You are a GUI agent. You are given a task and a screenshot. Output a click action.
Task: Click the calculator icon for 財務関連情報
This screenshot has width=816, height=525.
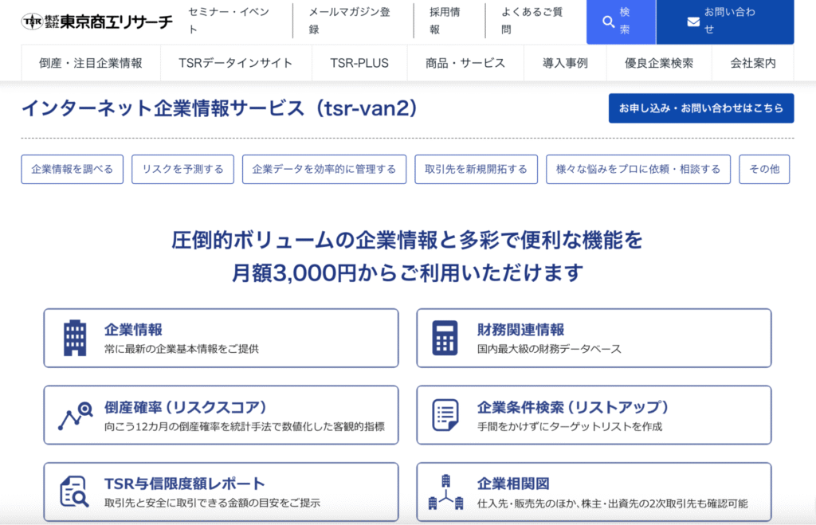tap(445, 338)
